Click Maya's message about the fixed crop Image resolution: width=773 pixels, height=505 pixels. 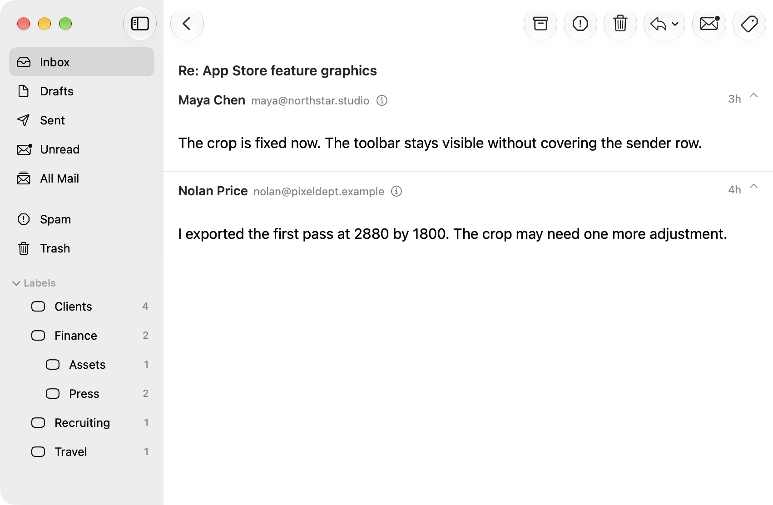[x=440, y=143]
